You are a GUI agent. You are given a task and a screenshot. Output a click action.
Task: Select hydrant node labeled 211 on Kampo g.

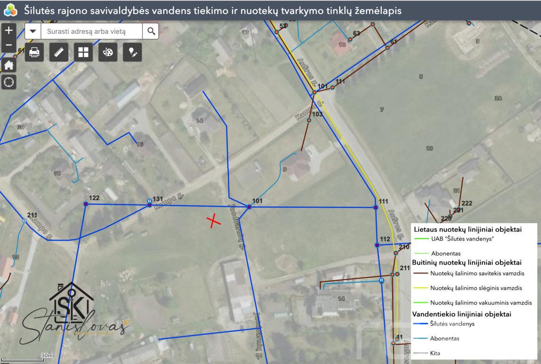coord(24,220)
